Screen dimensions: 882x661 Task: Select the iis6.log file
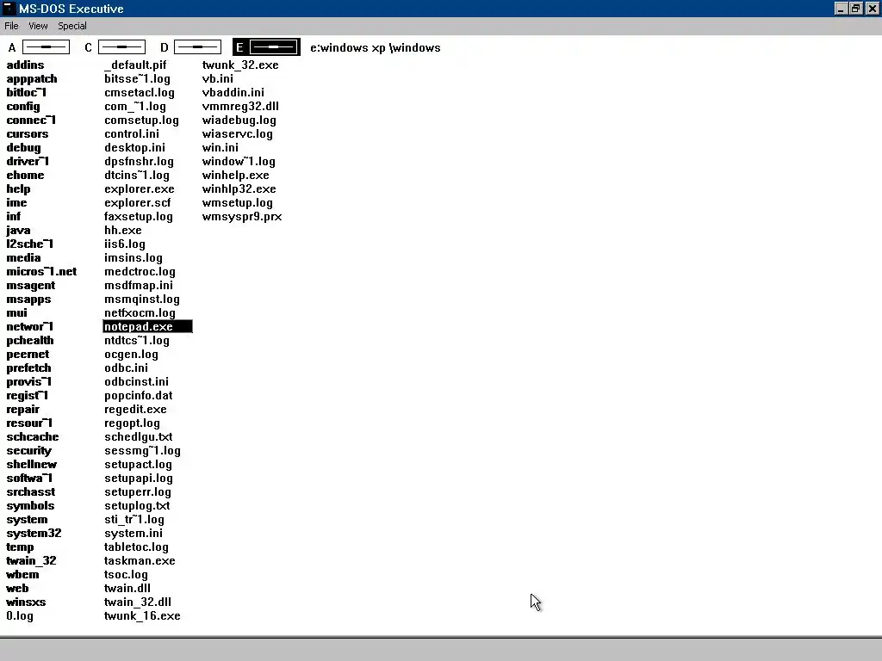click(125, 244)
